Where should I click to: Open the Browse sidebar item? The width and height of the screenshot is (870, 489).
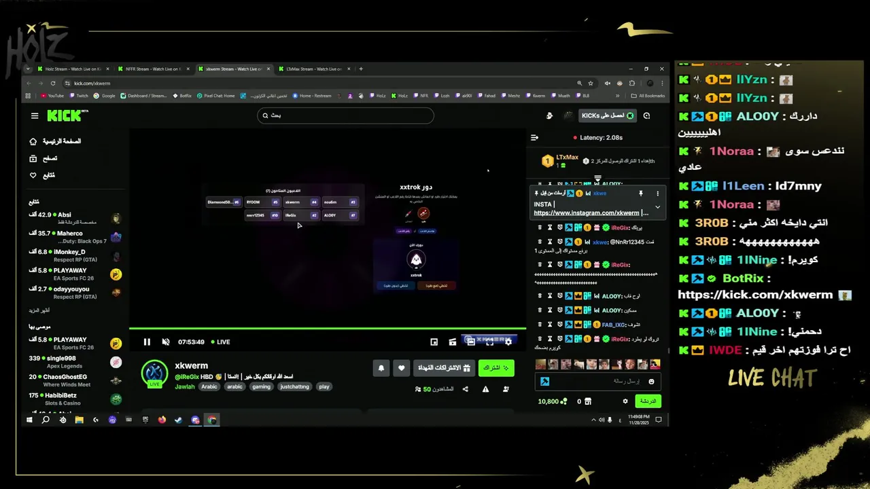pyautogui.click(x=43, y=158)
